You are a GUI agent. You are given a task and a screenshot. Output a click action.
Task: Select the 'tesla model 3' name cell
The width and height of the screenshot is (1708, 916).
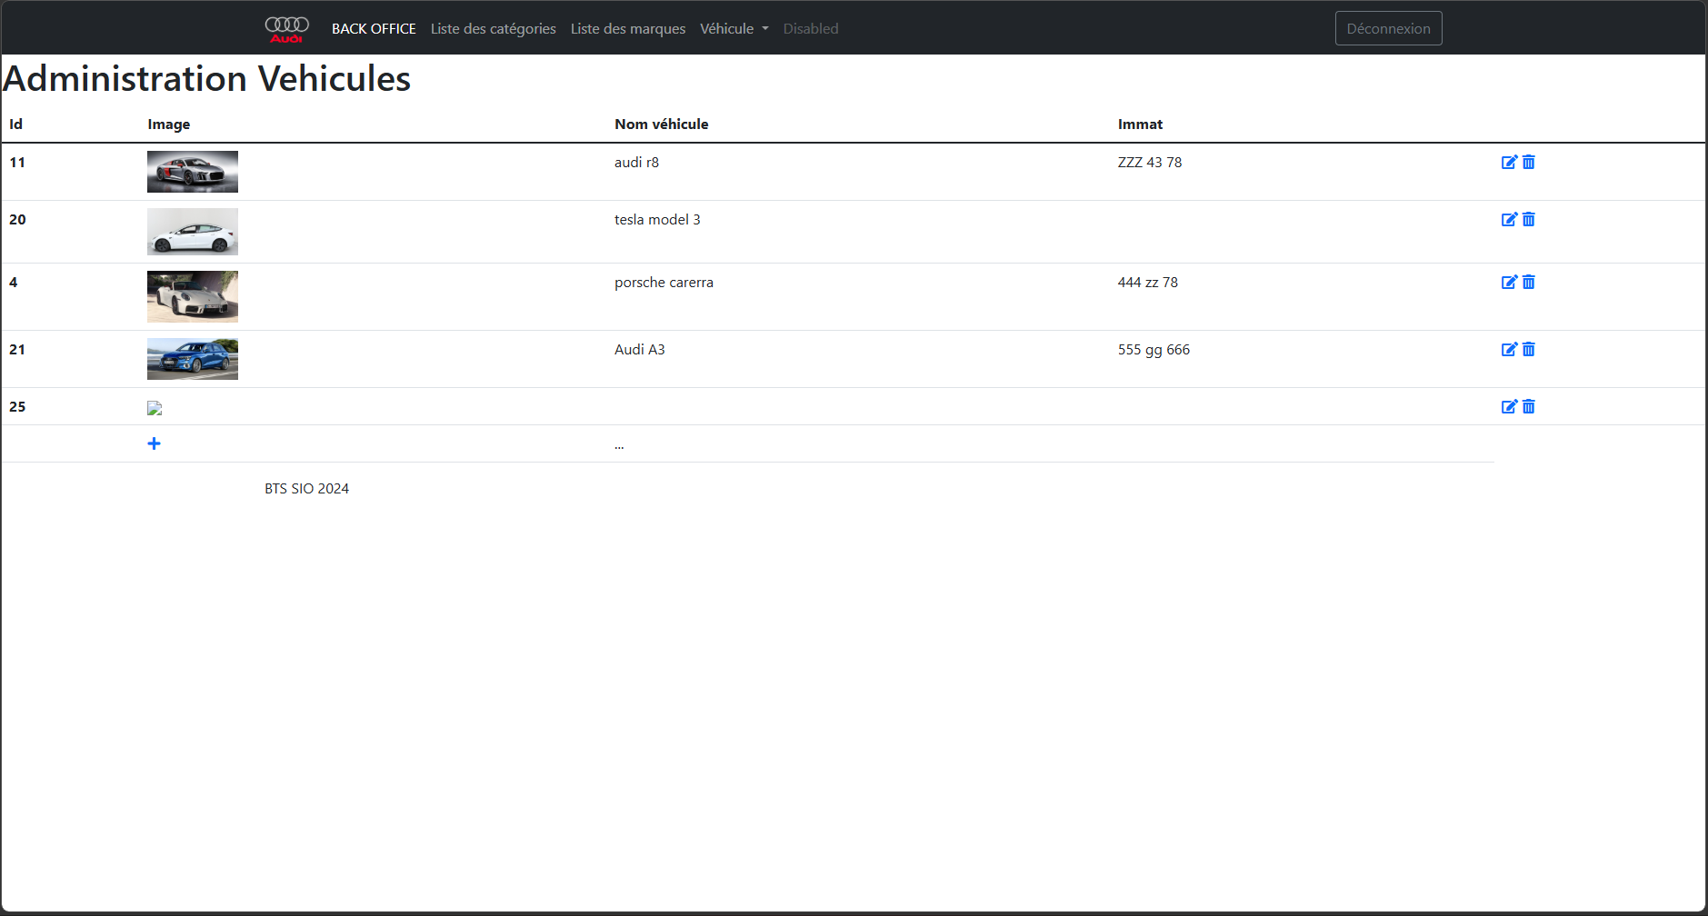pyautogui.click(x=657, y=220)
